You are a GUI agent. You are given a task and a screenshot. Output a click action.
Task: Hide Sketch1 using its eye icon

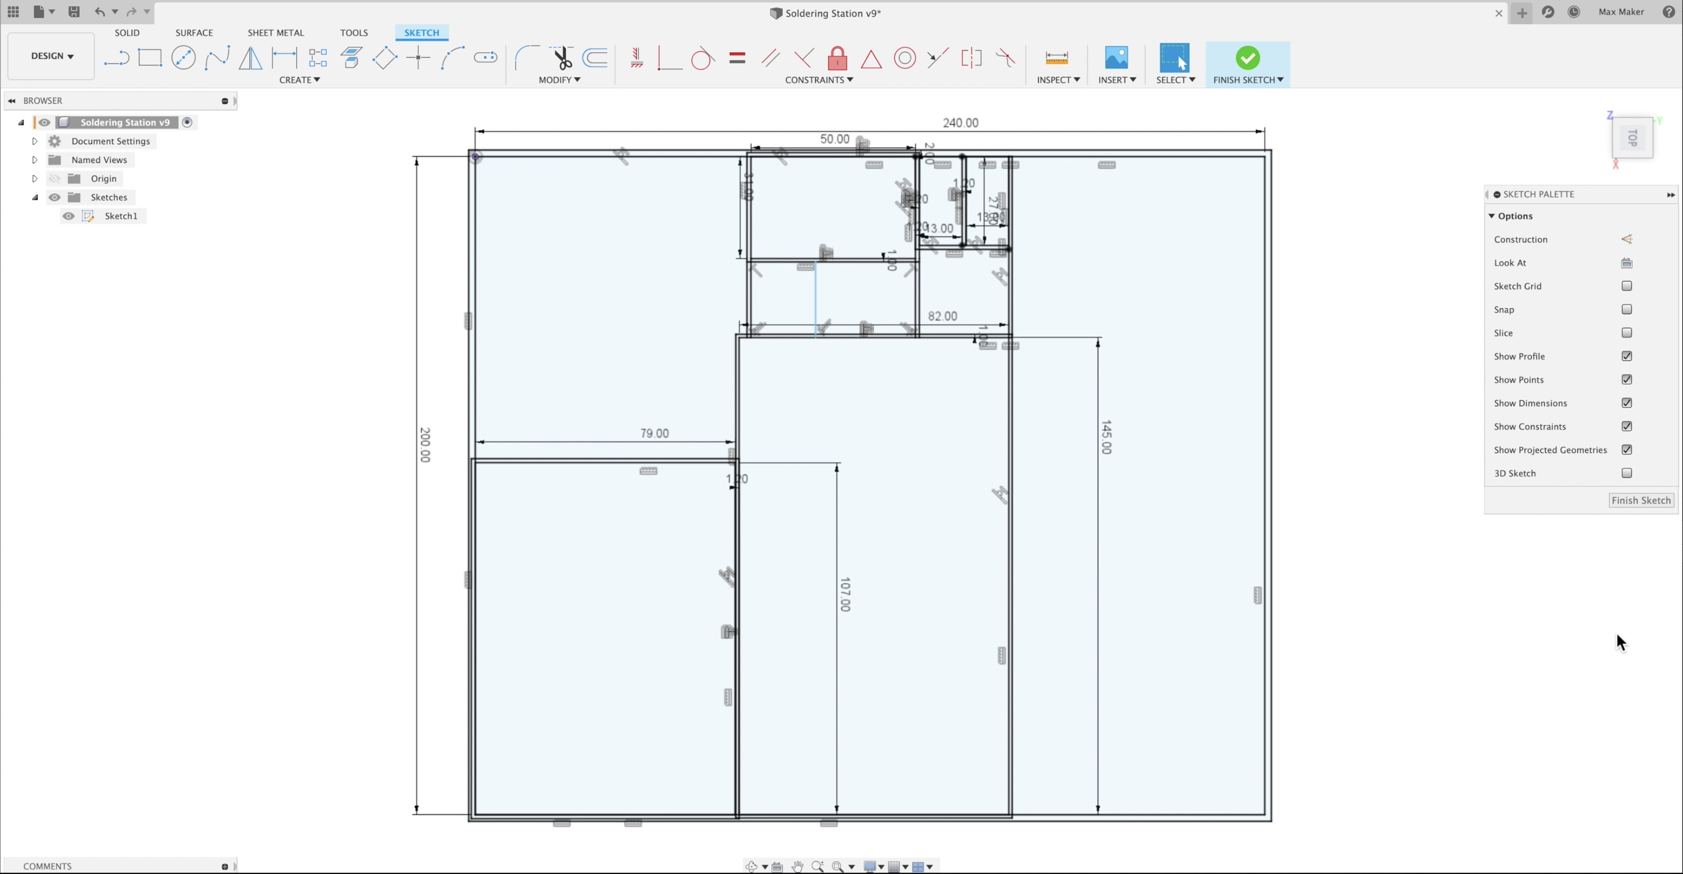(69, 216)
